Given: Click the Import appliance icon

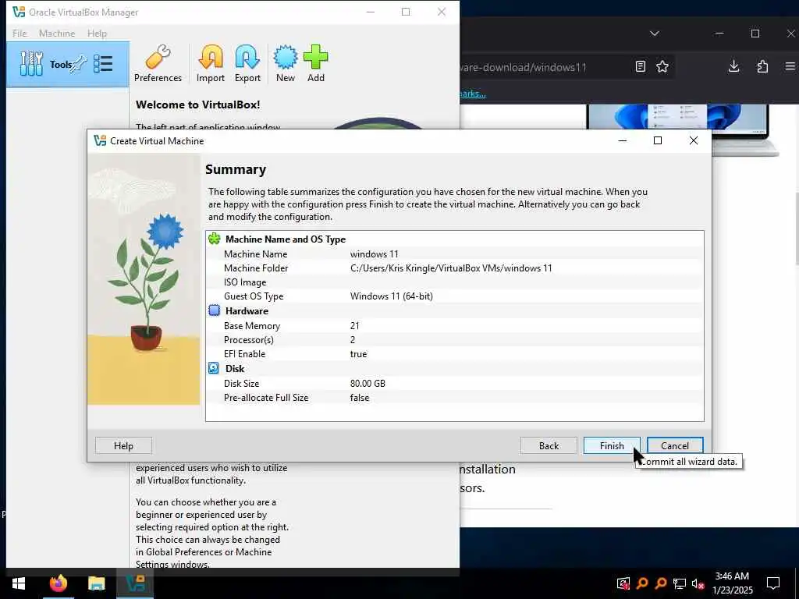Looking at the screenshot, I should click(211, 63).
